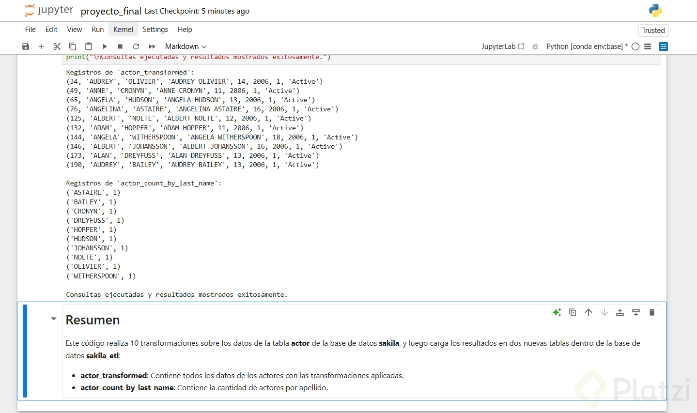Click the count row ('CRONYN', 1)
The image size is (697, 413).
click(92, 212)
